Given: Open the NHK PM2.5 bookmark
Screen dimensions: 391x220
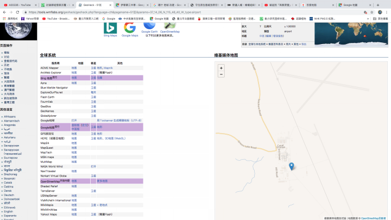Looking at the screenshot, I should 322,18.
